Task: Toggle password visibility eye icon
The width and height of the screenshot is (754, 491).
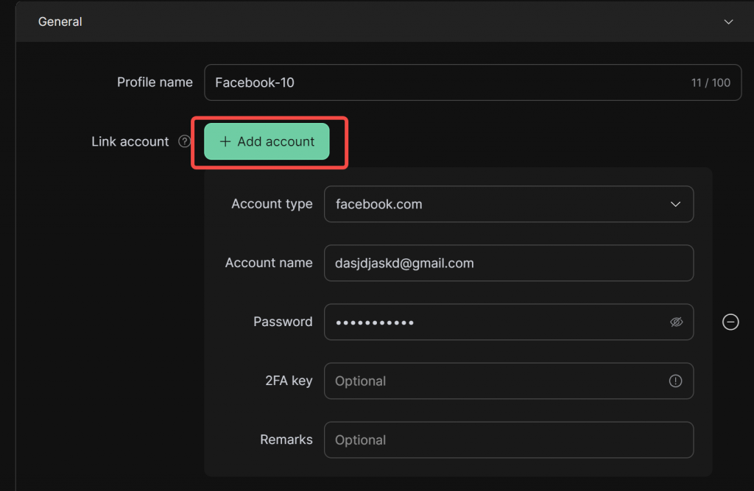Action: 676,322
